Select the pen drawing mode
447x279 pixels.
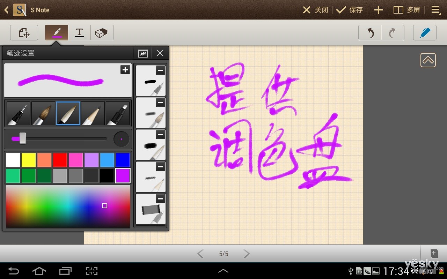57,33
